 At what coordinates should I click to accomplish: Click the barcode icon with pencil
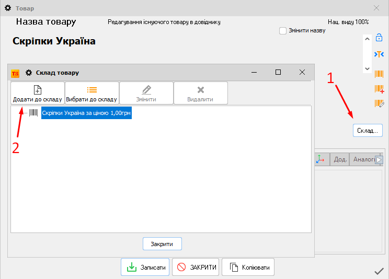[x=379, y=104]
